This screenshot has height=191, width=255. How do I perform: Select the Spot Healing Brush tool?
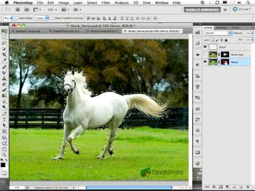coord(4,67)
